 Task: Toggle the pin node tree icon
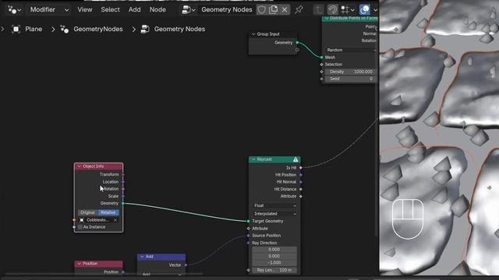tap(299, 10)
